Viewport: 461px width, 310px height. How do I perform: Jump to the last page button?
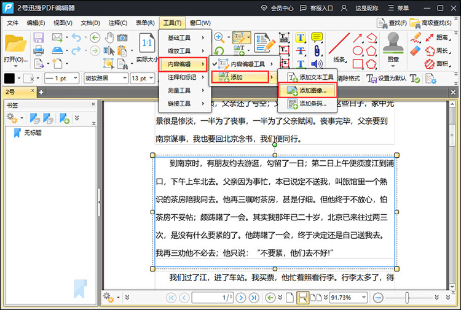coord(254,298)
